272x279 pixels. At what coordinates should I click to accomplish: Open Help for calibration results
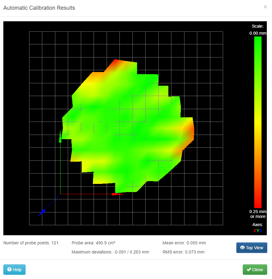pos(14,270)
